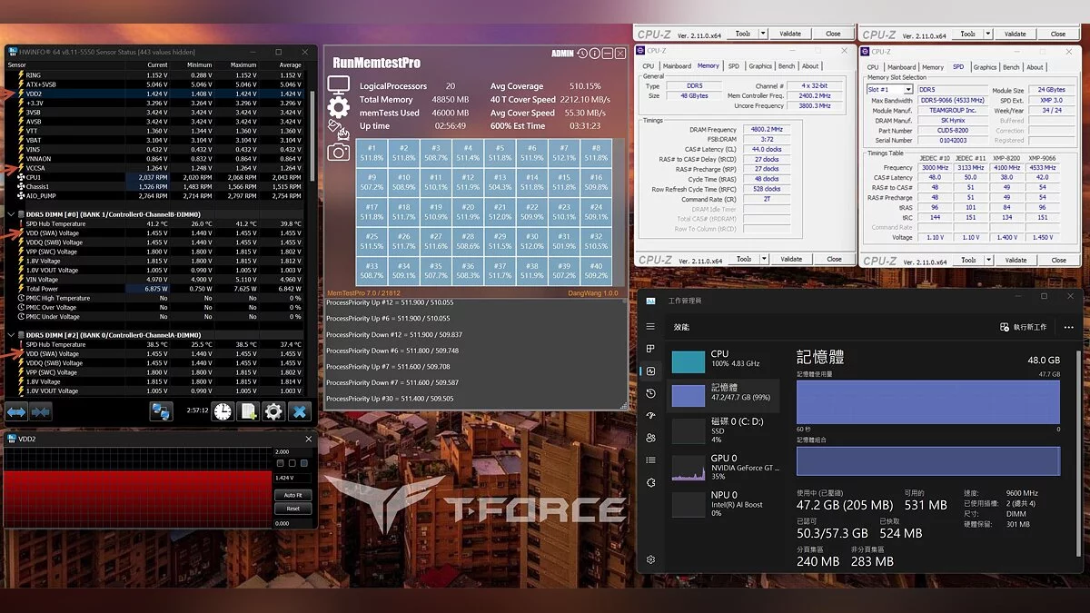Select Disk 0 (C: D:) in Task Manager
This screenshot has height=613, width=1090.
(725, 430)
